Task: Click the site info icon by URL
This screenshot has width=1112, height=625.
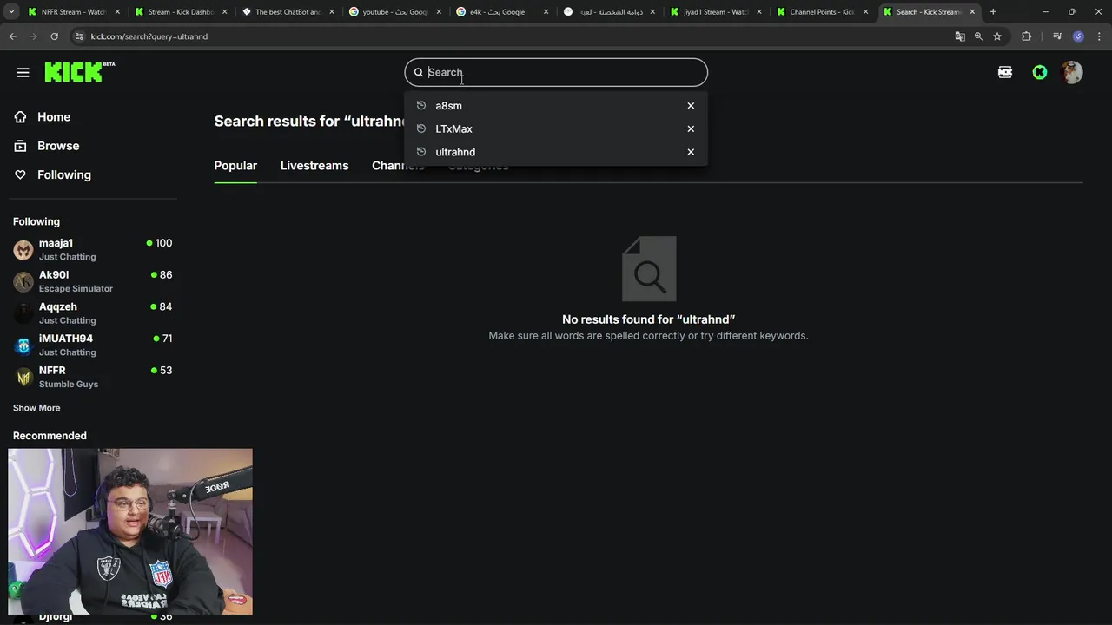Action: 79,36
